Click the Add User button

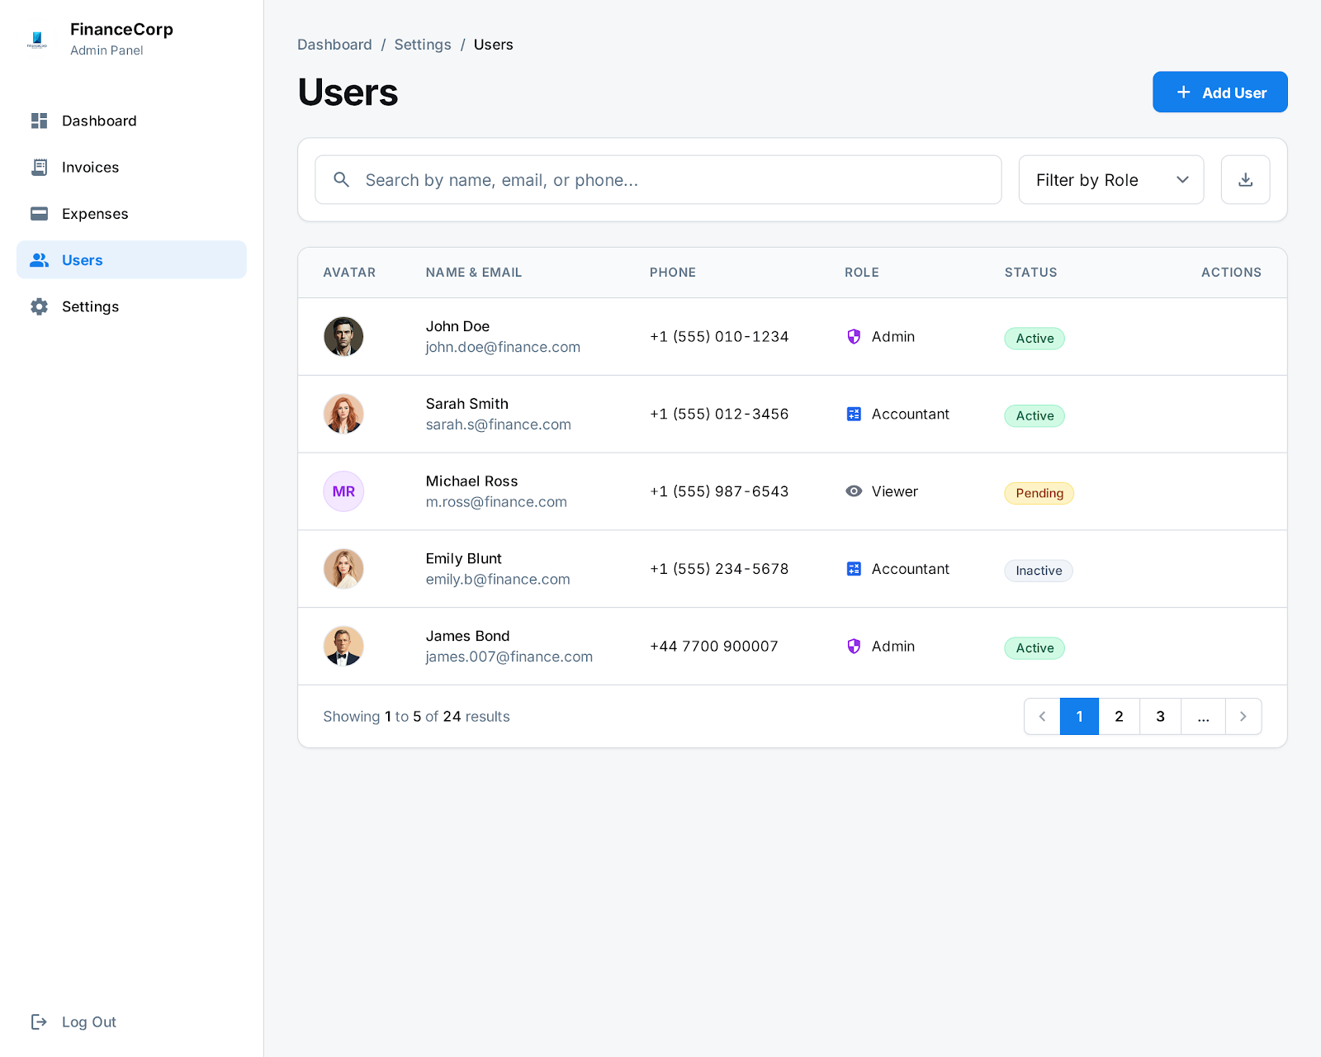pyautogui.click(x=1219, y=92)
